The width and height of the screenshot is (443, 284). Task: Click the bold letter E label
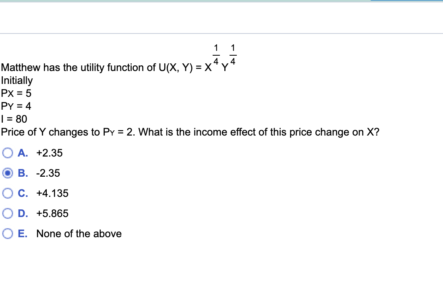click(22, 234)
